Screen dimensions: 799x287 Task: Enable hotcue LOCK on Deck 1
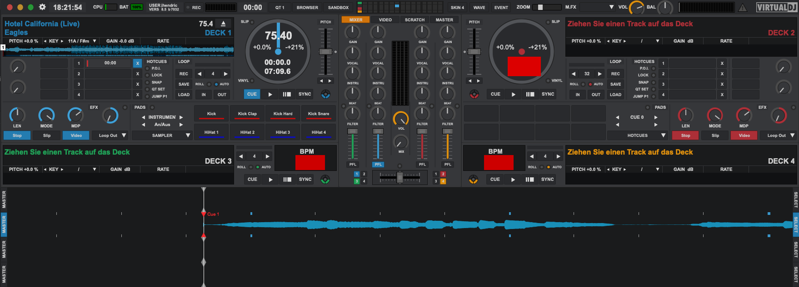click(x=147, y=75)
